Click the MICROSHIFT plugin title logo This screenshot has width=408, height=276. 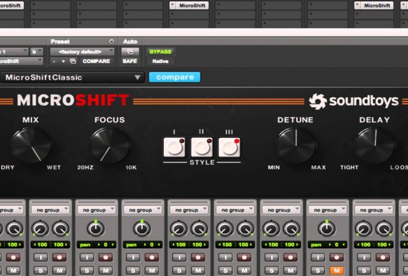click(x=73, y=101)
